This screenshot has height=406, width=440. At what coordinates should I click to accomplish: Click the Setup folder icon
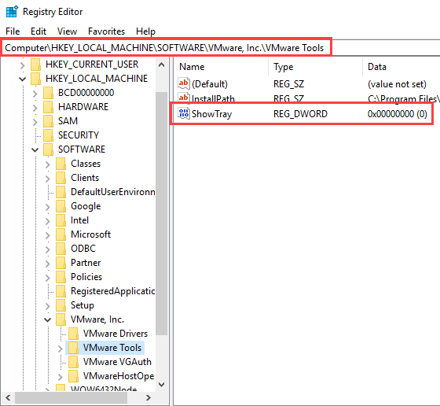coord(61,305)
